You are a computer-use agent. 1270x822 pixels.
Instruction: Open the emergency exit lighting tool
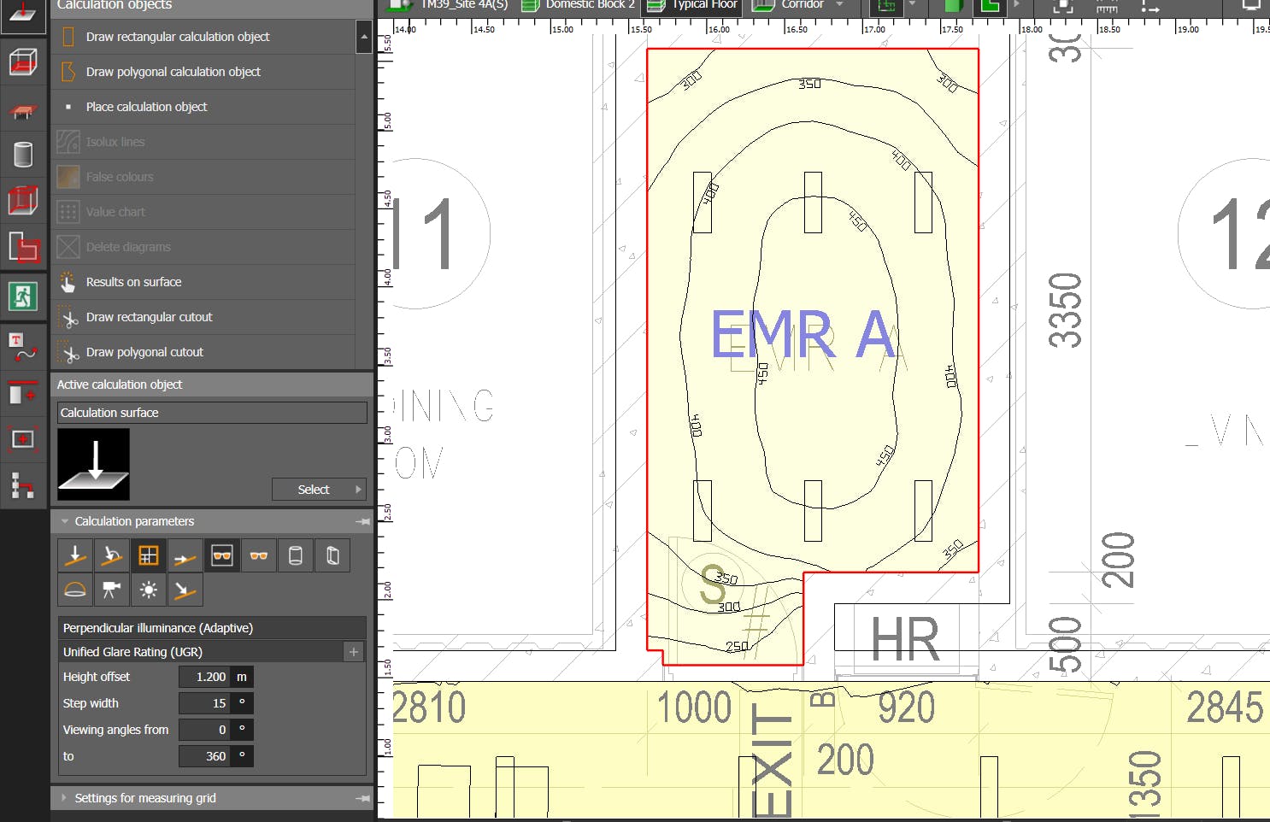pyautogui.click(x=23, y=297)
